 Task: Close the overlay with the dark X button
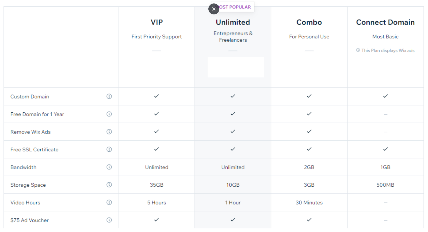click(x=214, y=9)
